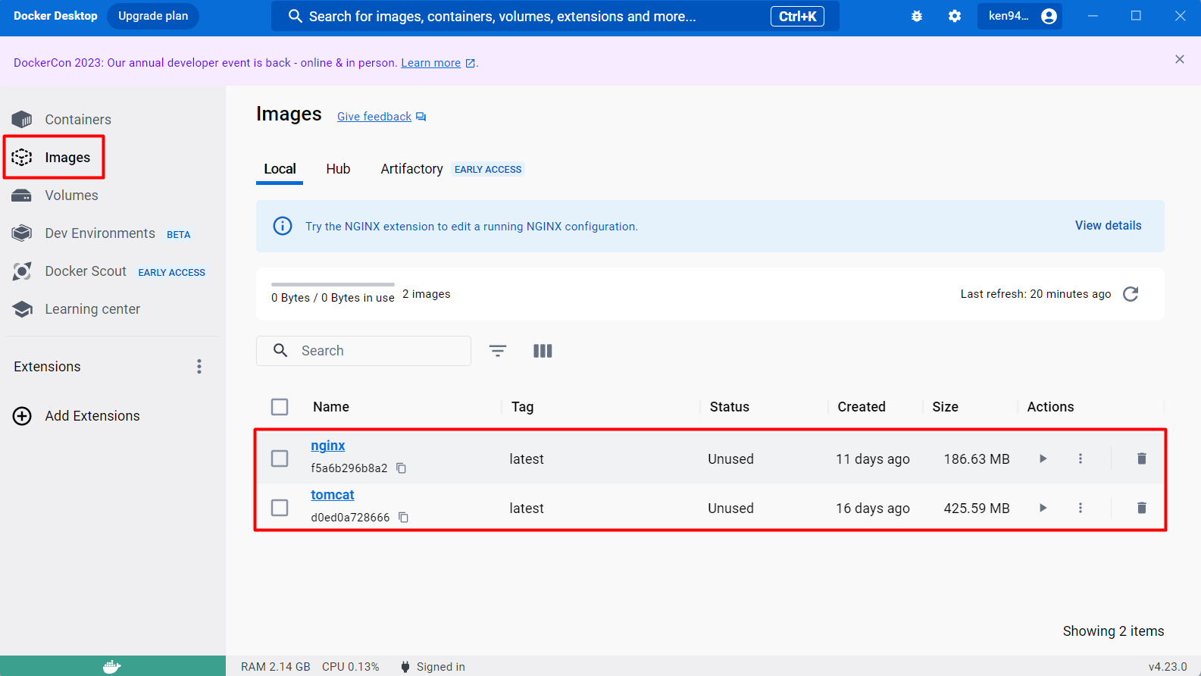The height and width of the screenshot is (676, 1201).
Task: Select all images checkbox in header
Action: [280, 407]
